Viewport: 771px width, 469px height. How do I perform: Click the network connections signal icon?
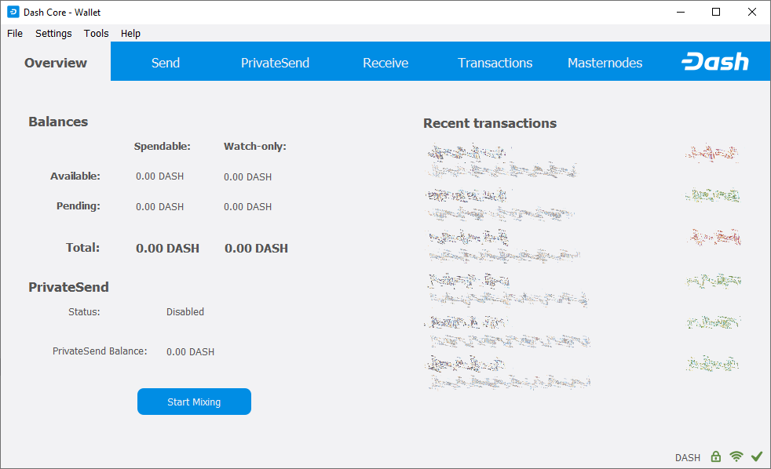(x=736, y=456)
